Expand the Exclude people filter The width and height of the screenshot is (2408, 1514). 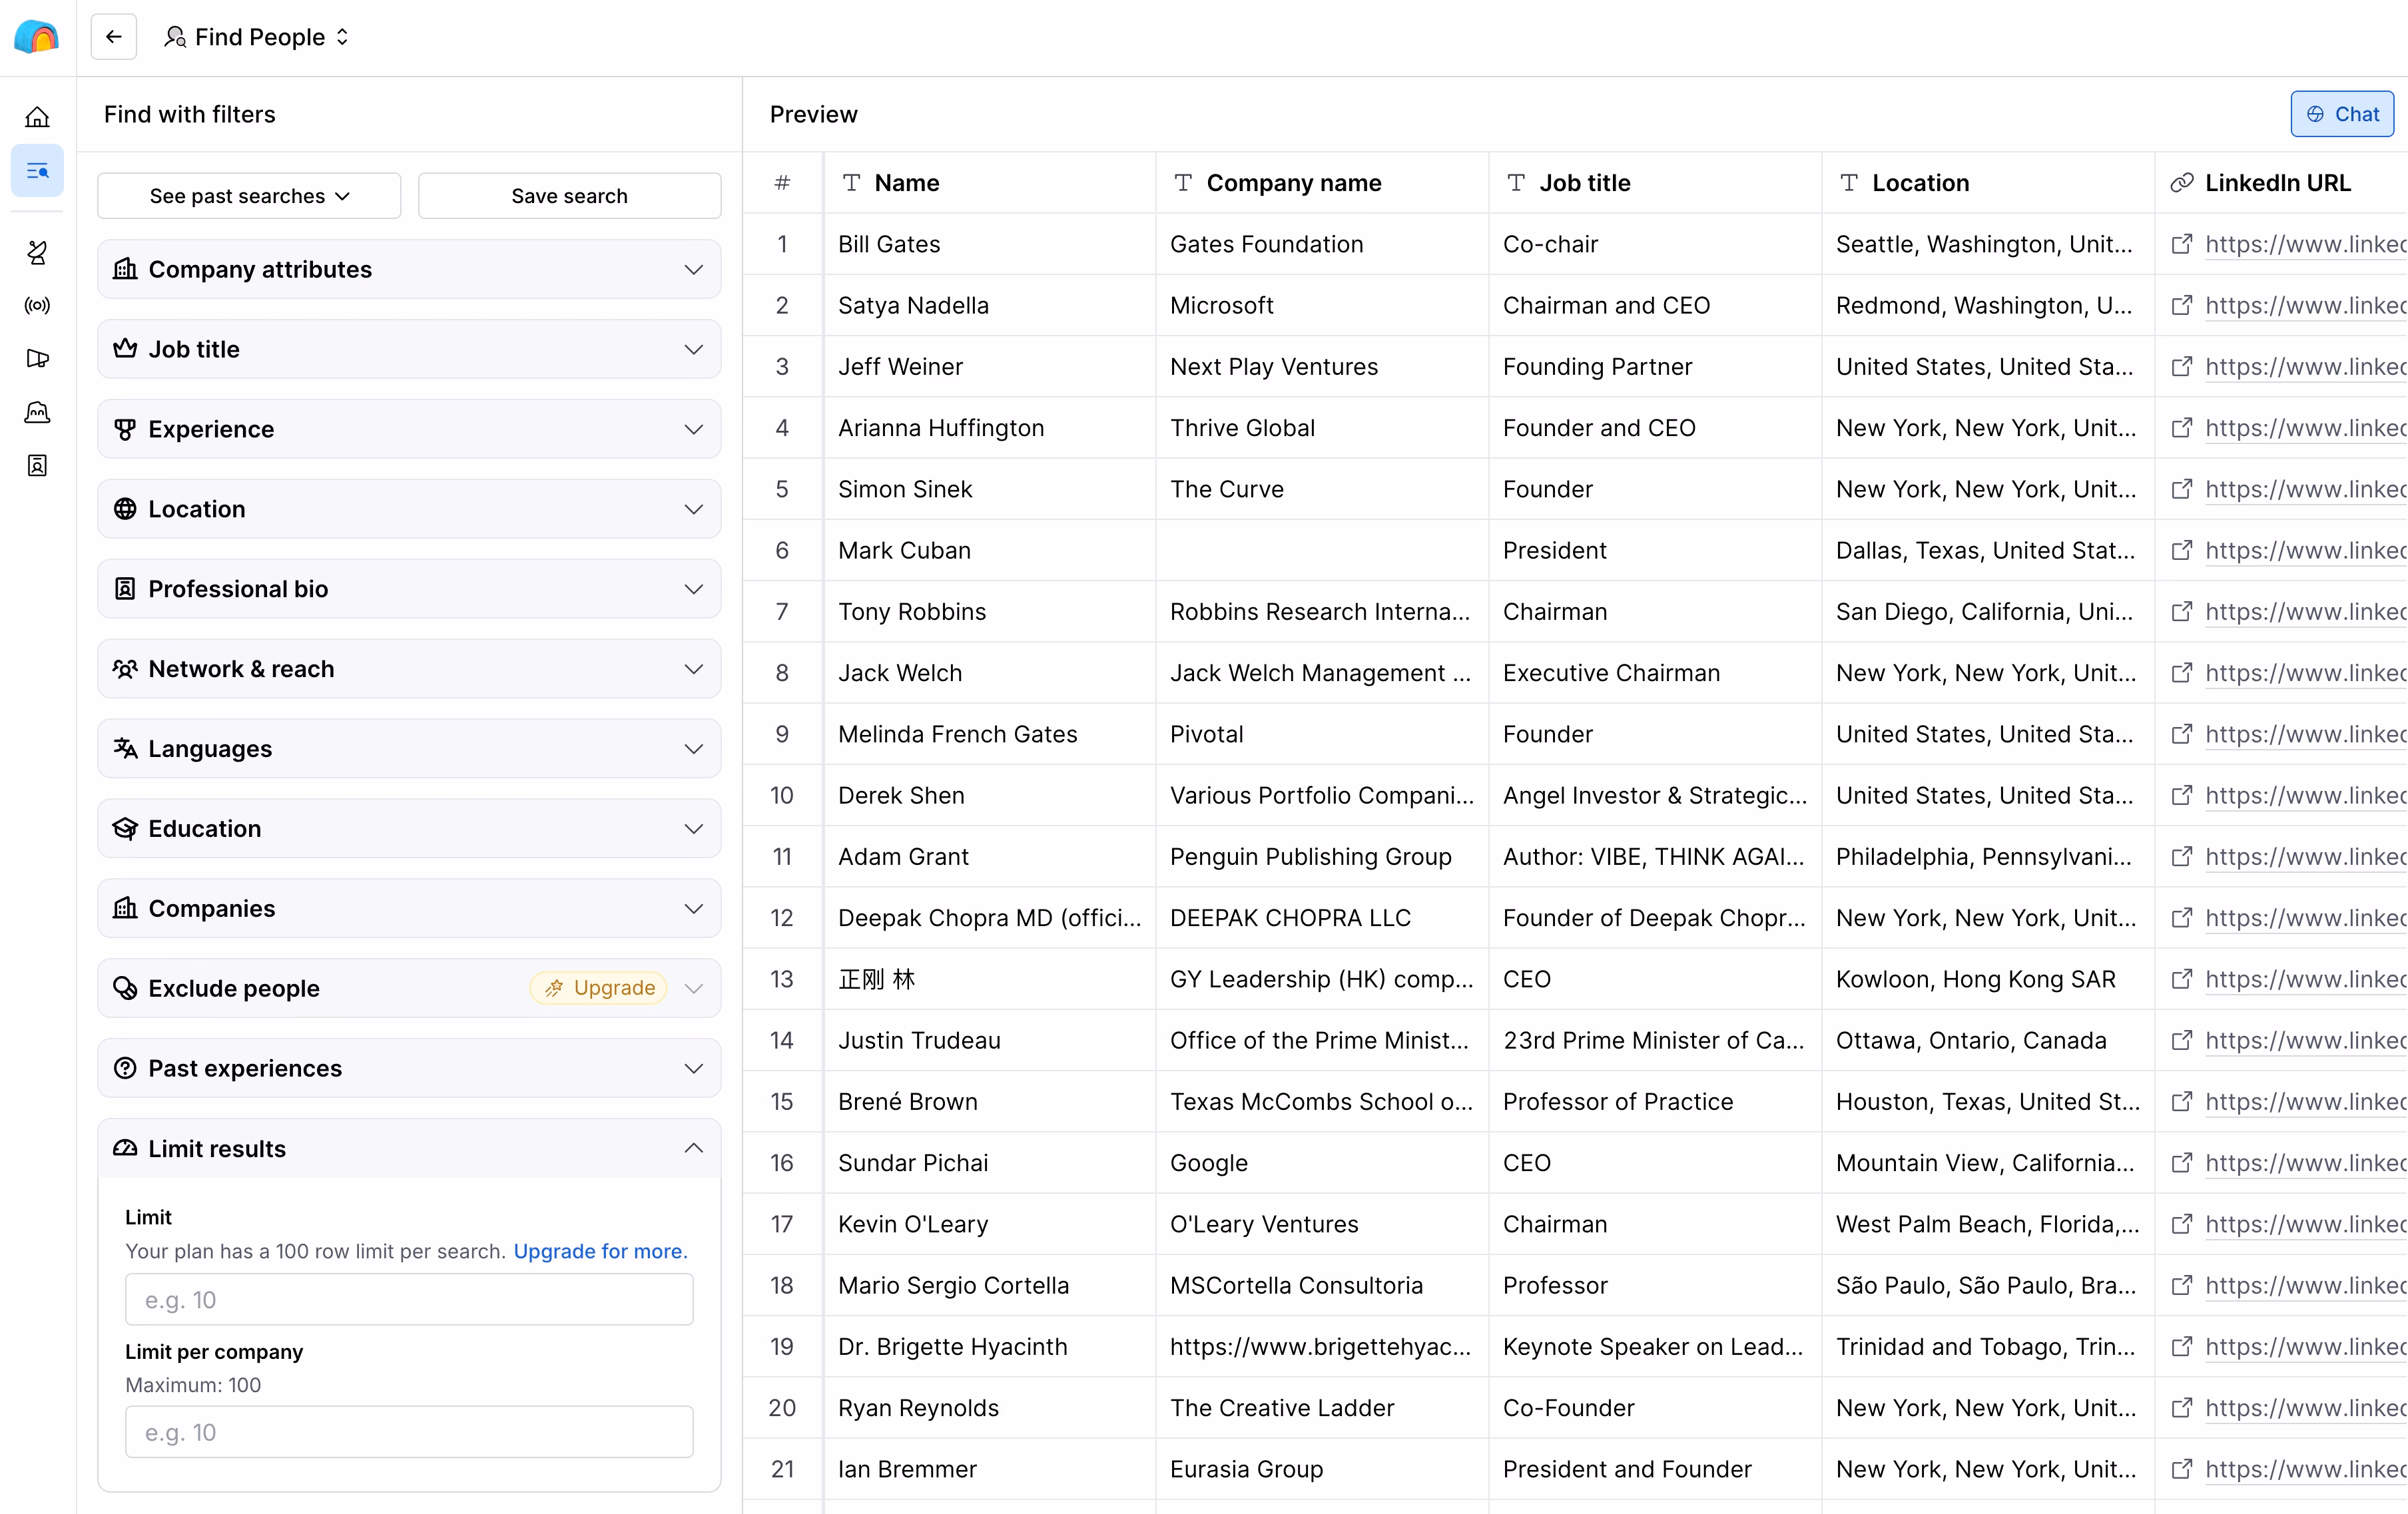(409, 988)
